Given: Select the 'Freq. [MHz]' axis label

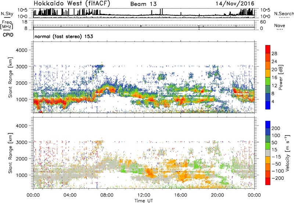Looking at the screenshot, I should [x=7, y=25].
